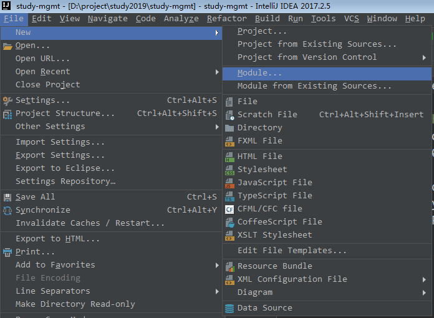Click the Save All floppy disk icon
434x318 pixels.
point(7,197)
